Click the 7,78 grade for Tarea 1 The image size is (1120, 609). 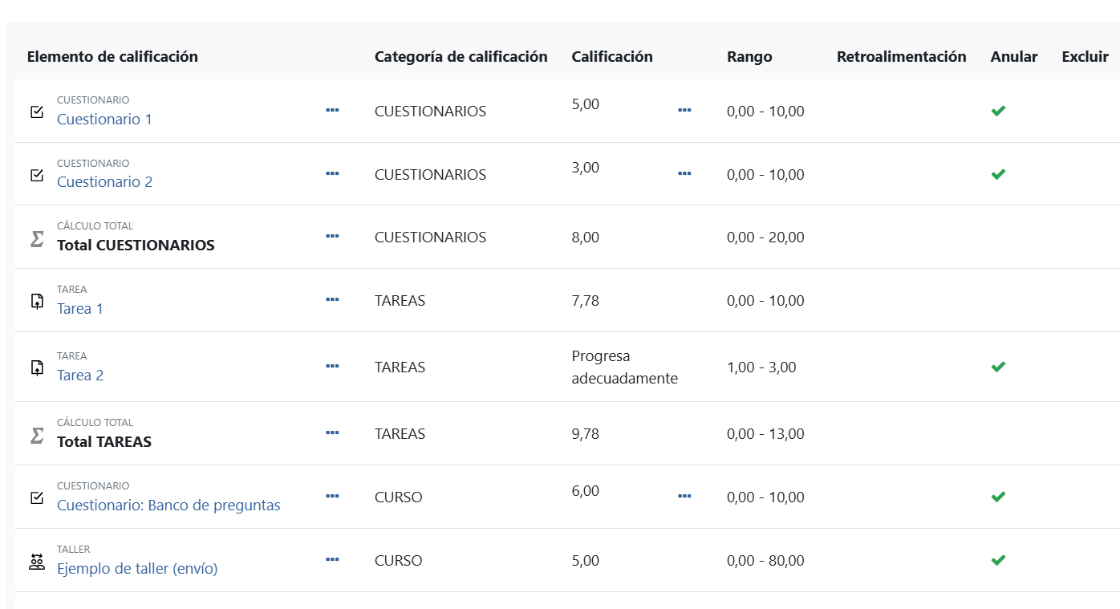click(586, 301)
